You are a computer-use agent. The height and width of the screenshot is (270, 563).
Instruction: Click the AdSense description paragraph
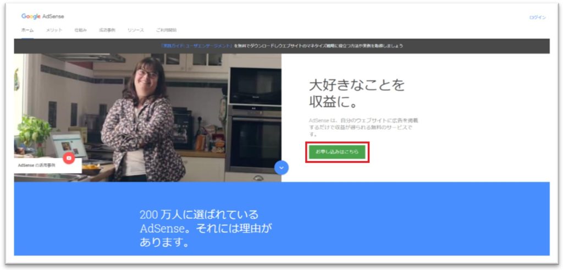(x=363, y=128)
